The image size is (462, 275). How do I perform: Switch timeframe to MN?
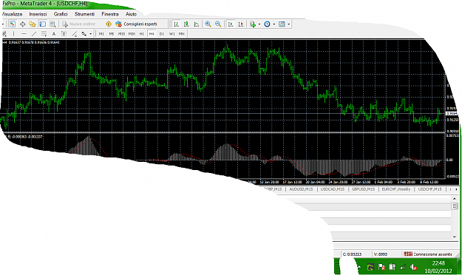182,34
